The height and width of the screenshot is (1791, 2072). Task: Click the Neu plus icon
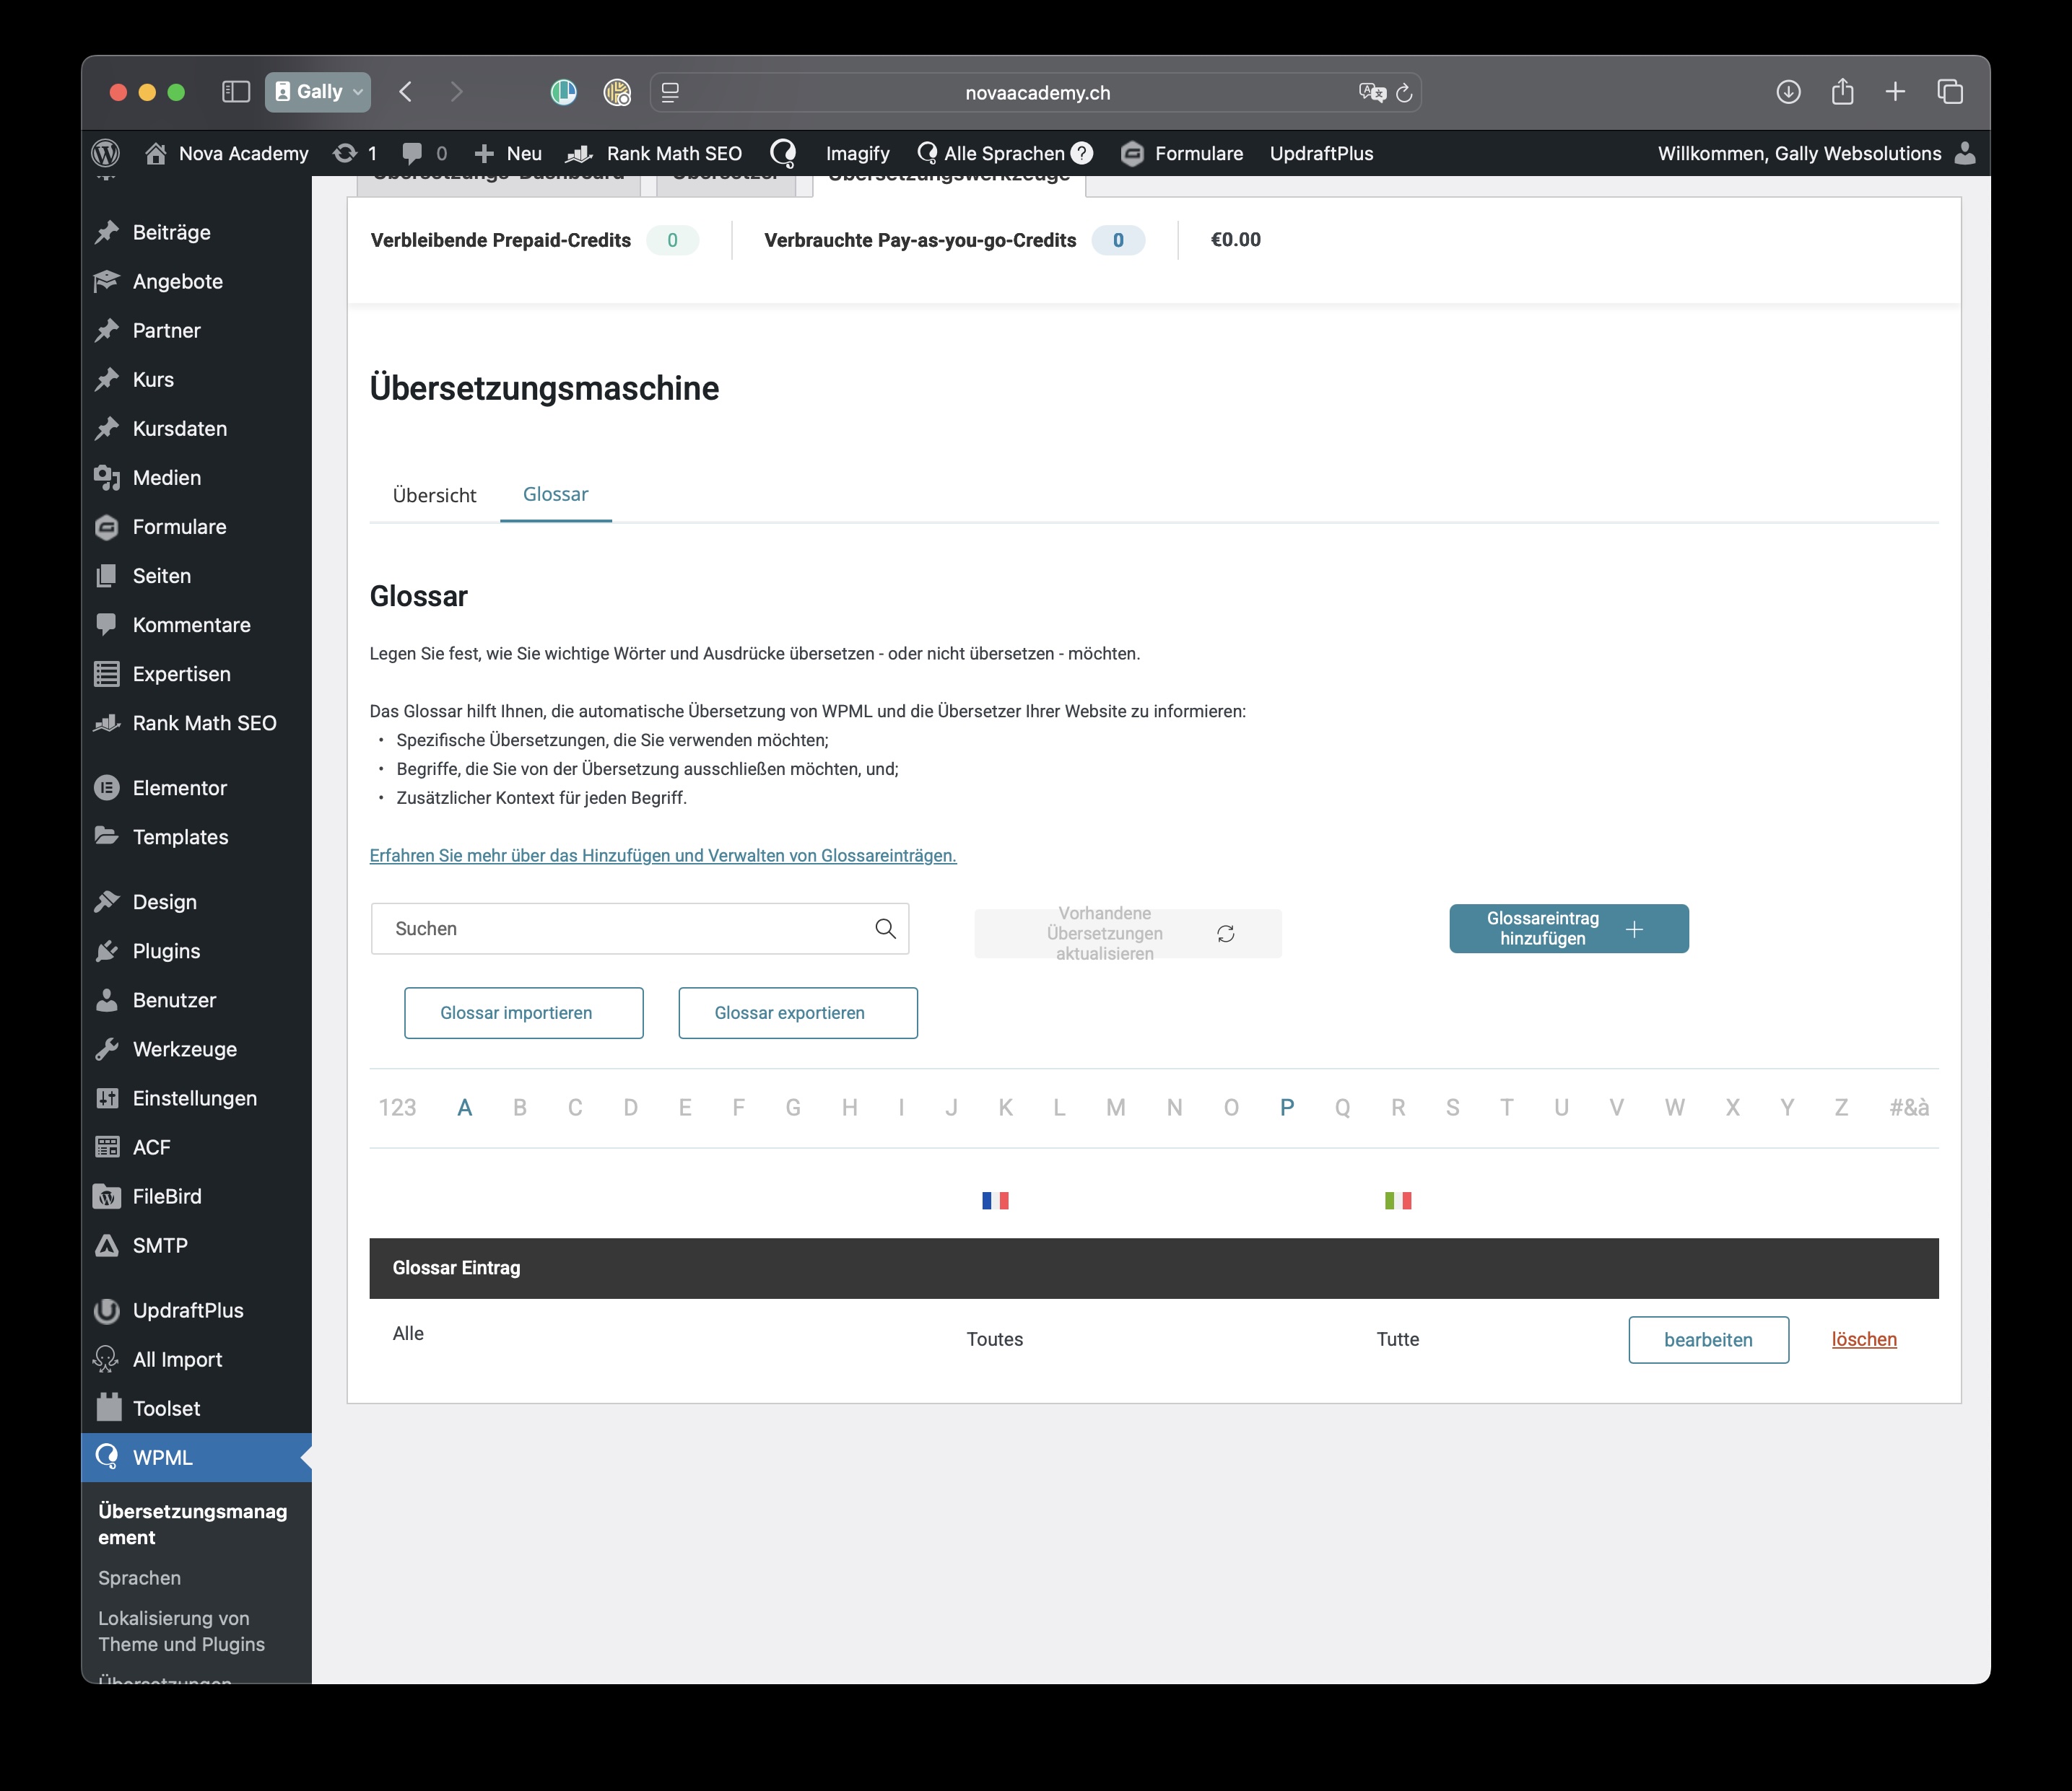point(484,153)
